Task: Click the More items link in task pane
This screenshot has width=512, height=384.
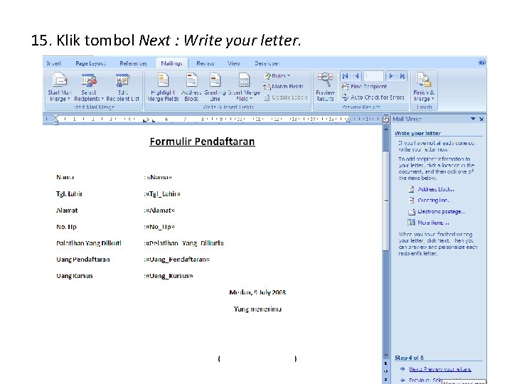Action: (x=433, y=223)
